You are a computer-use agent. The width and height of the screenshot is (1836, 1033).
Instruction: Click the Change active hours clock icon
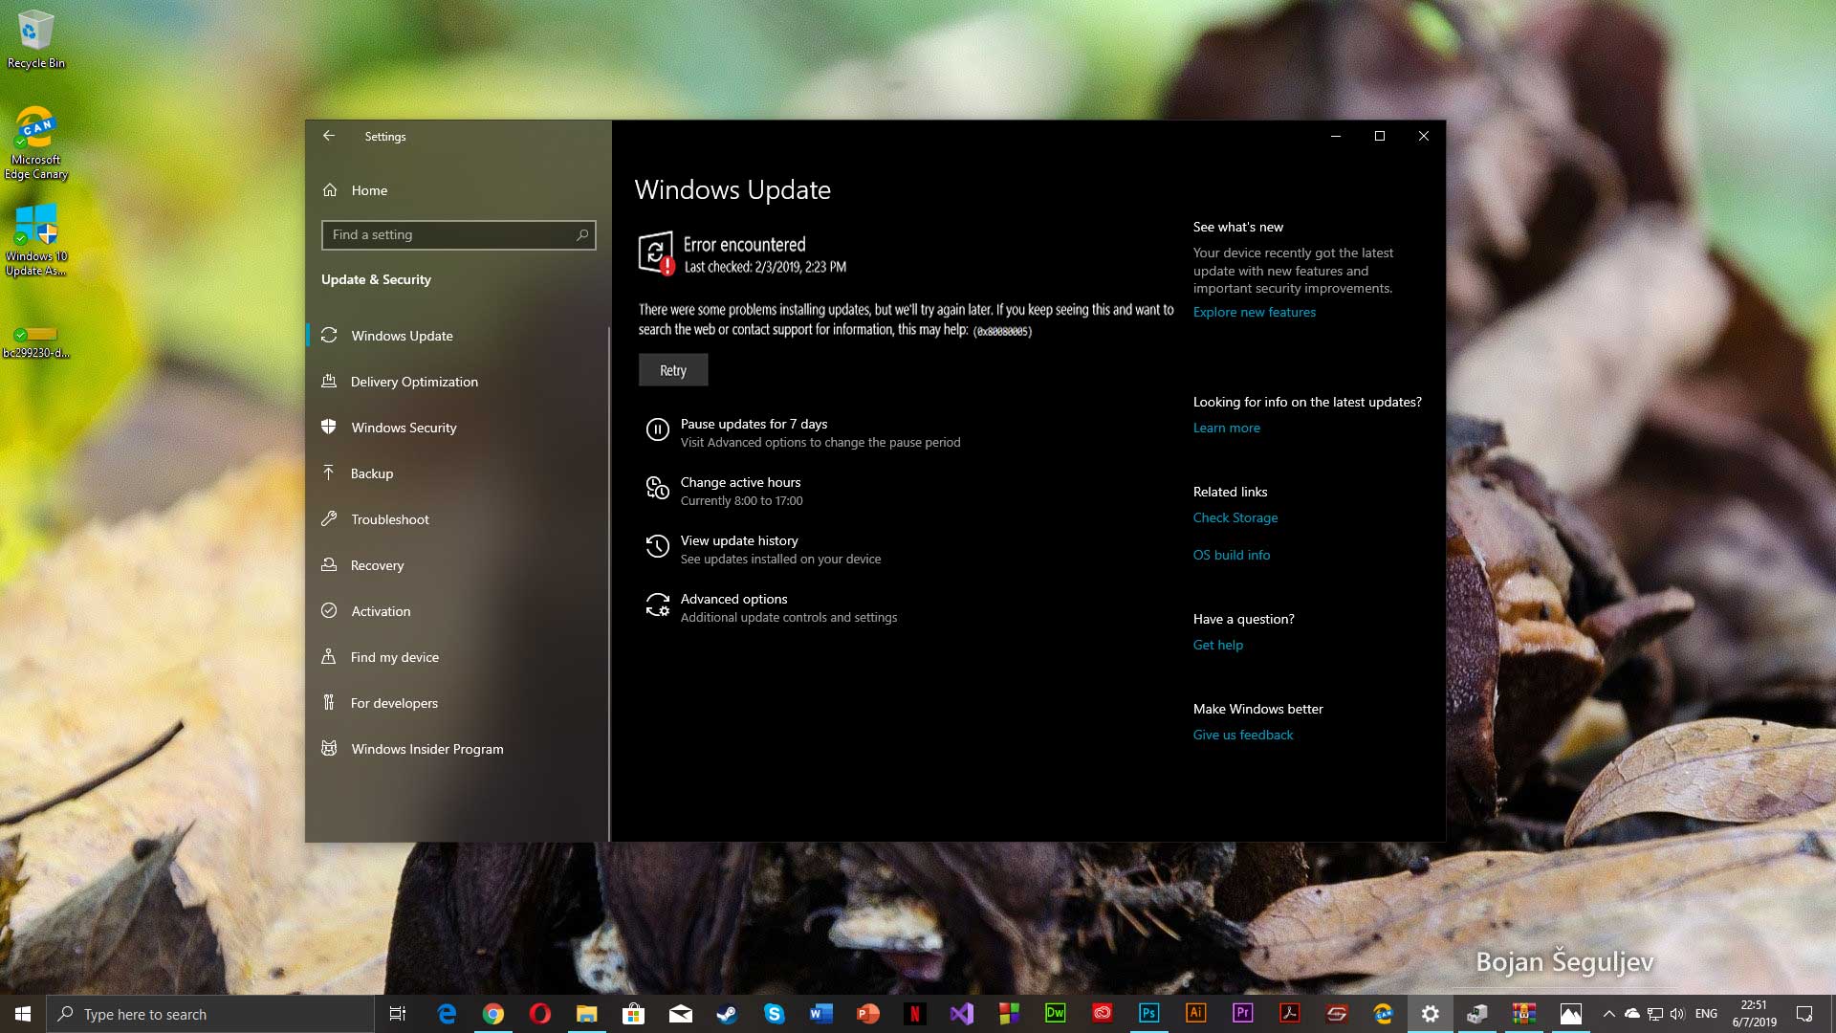pyautogui.click(x=657, y=489)
